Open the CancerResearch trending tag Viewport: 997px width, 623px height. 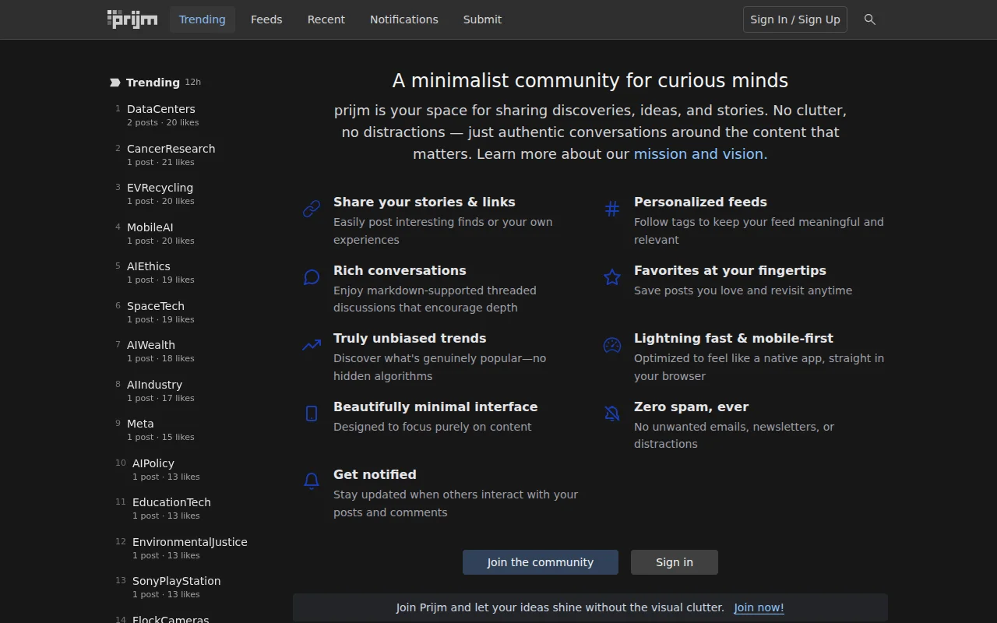click(171, 149)
